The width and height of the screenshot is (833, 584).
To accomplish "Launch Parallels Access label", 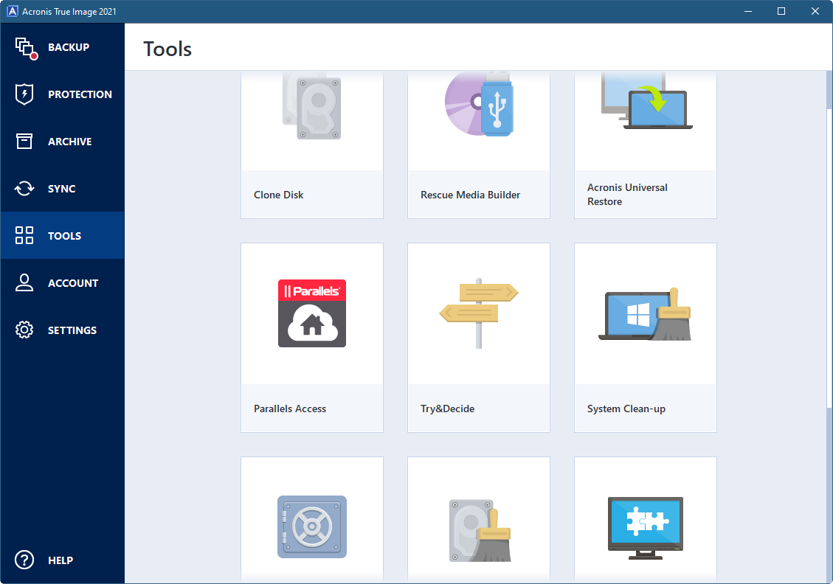I will tap(289, 409).
